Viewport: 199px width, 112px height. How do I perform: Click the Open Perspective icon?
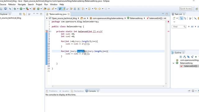[x=197, y=9]
